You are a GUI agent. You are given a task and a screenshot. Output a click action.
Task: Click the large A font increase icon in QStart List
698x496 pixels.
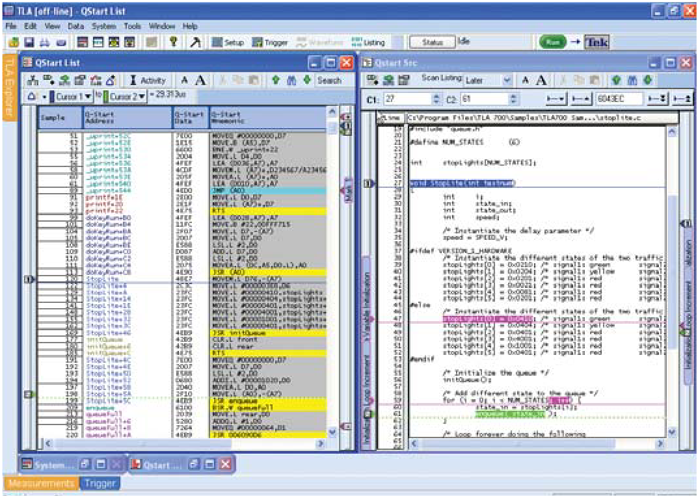201,81
